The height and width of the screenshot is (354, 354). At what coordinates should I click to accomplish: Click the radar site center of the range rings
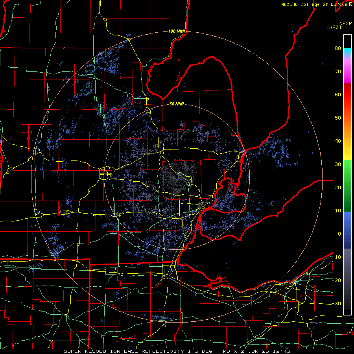tap(177, 177)
